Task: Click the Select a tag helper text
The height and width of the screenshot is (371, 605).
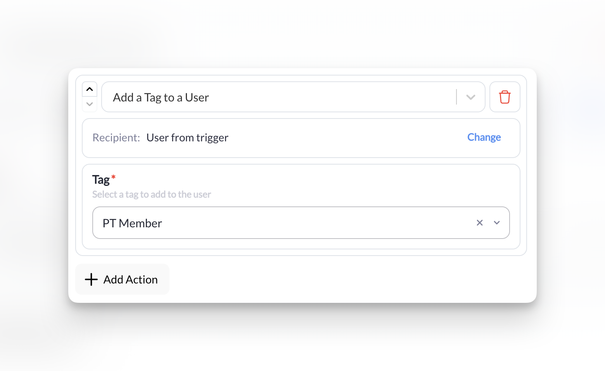Action: click(152, 194)
